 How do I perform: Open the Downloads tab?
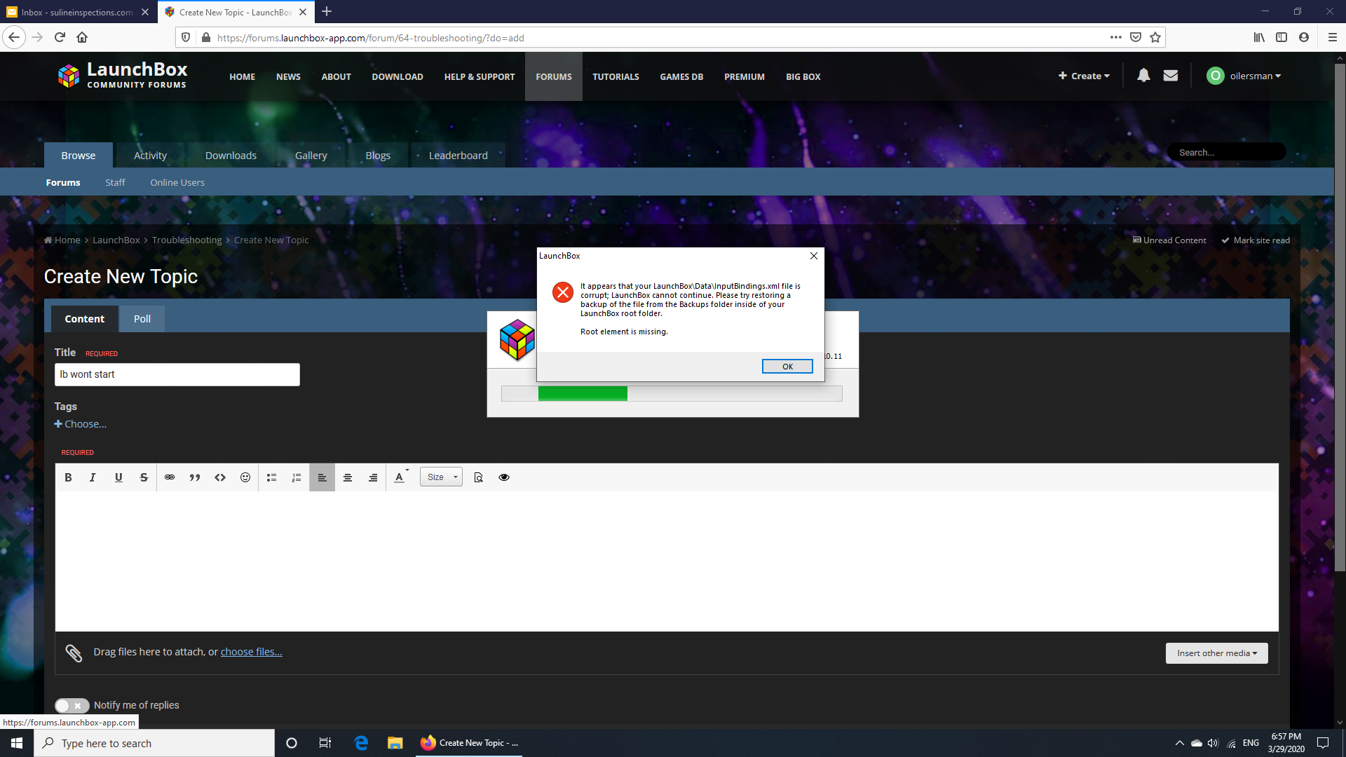click(x=231, y=156)
